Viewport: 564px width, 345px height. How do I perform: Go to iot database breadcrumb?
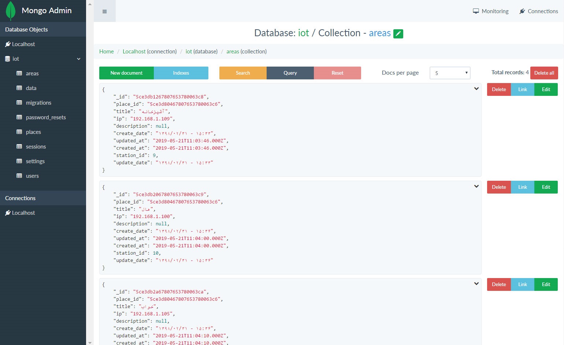[189, 52]
